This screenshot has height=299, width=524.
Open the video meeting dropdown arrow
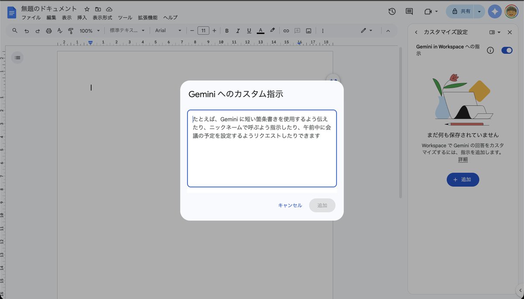[x=436, y=12]
